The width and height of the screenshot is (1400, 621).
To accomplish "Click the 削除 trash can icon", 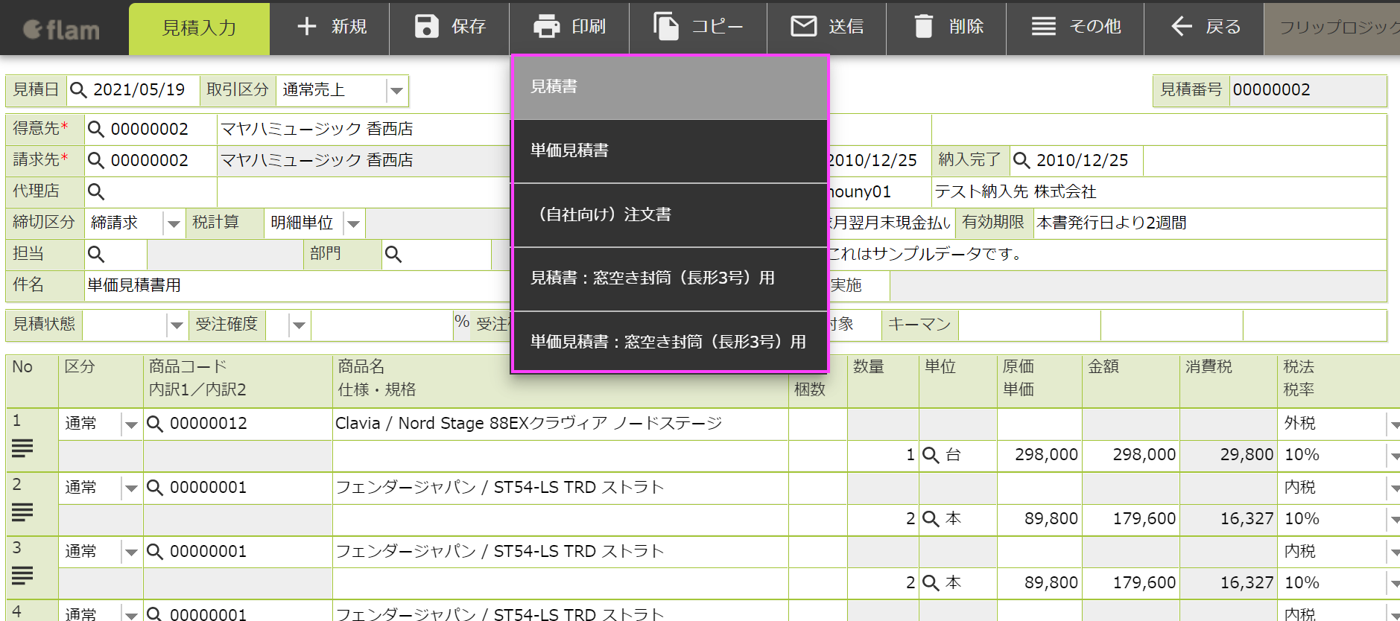I will click(x=923, y=27).
